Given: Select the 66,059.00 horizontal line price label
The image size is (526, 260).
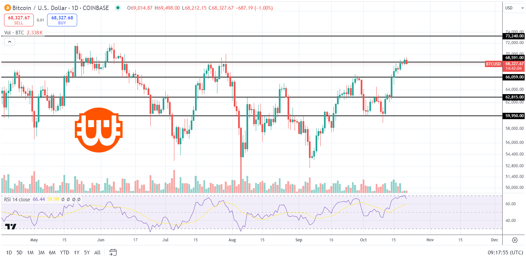Looking at the screenshot, I should click(514, 77).
